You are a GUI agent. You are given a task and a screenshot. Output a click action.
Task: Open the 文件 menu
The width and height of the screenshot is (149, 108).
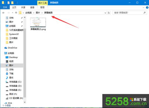[5, 7]
